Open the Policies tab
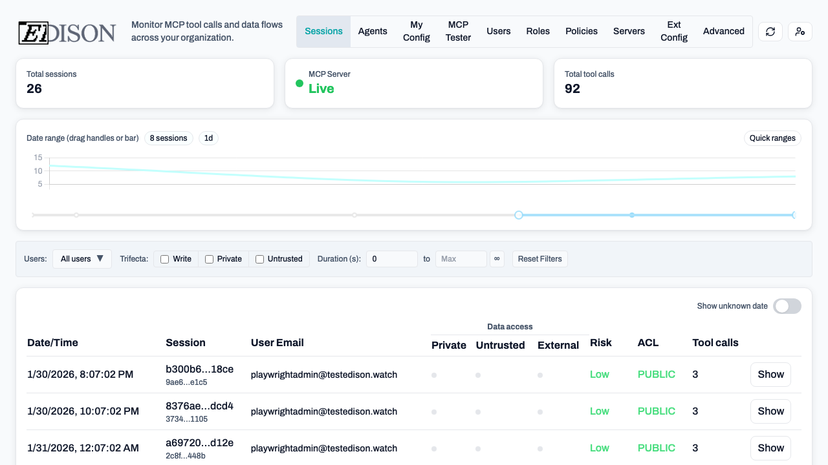The width and height of the screenshot is (828, 465). tap(581, 31)
